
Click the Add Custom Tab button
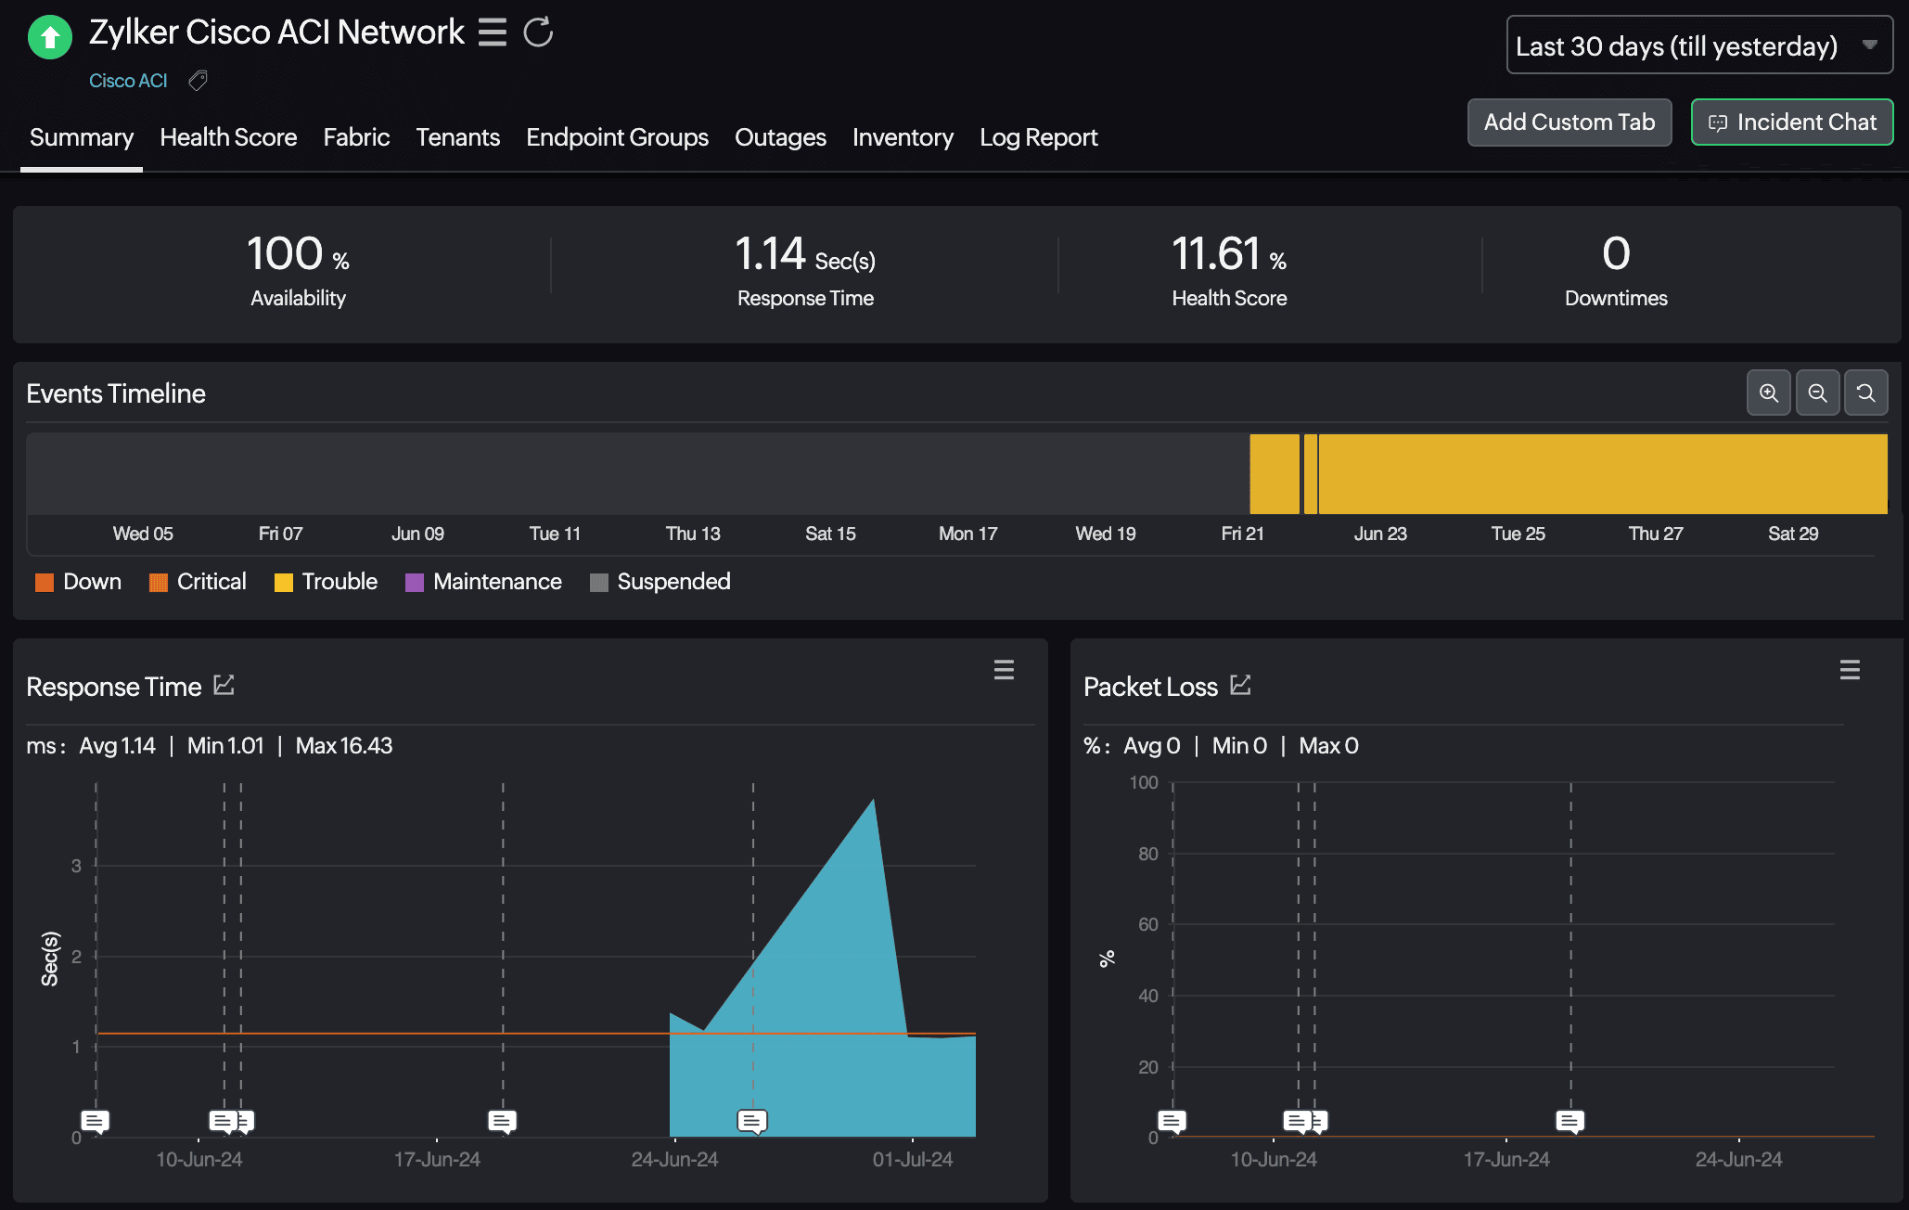click(1569, 122)
